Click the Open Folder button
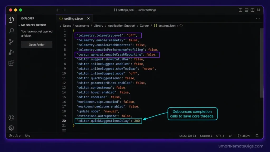 (x=37, y=45)
